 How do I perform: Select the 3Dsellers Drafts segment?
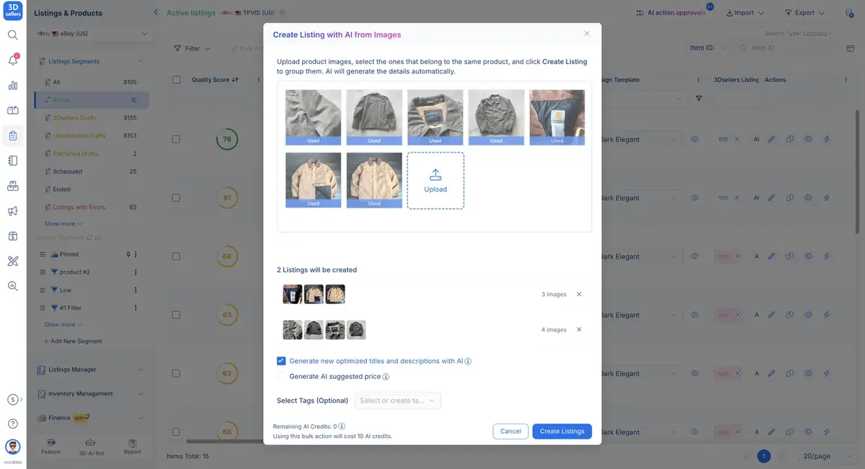tap(92, 117)
